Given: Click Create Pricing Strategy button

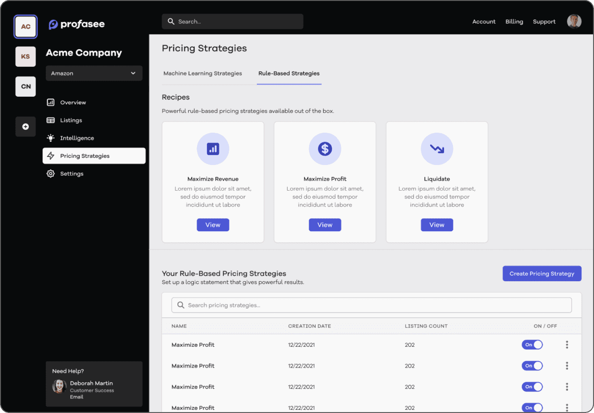Looking at the screenshot, I should 542,274.
